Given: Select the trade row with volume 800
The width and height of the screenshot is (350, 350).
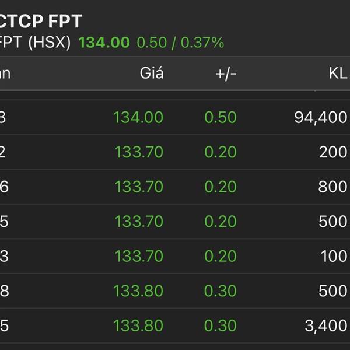Looking at the screenshot, I should [x=175, y=187].
